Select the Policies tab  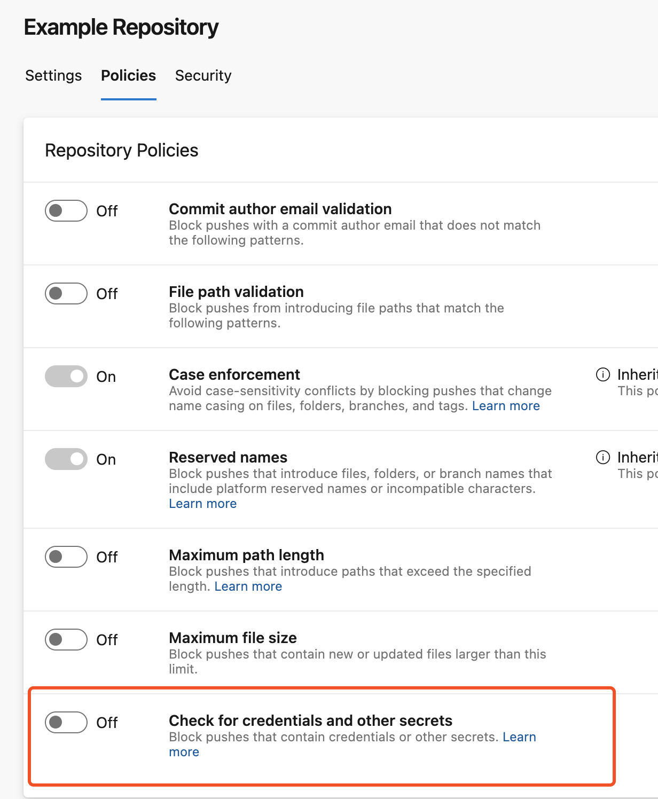[128, 76]
